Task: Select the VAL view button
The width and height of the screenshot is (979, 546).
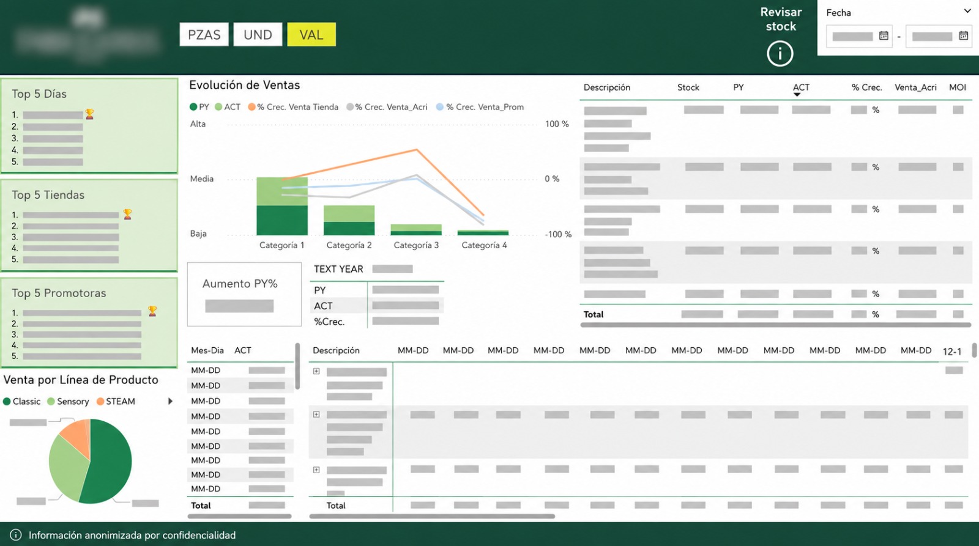Action: pos(311,35)
